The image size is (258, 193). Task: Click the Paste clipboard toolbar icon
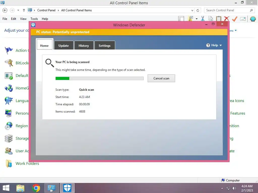point(218,19)
